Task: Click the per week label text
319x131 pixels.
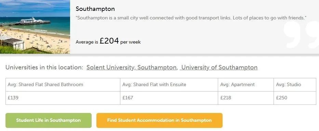Action: (130, 42)
